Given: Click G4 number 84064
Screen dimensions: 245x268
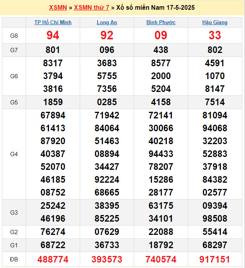Looking at the screenshot, I should 107,128.
